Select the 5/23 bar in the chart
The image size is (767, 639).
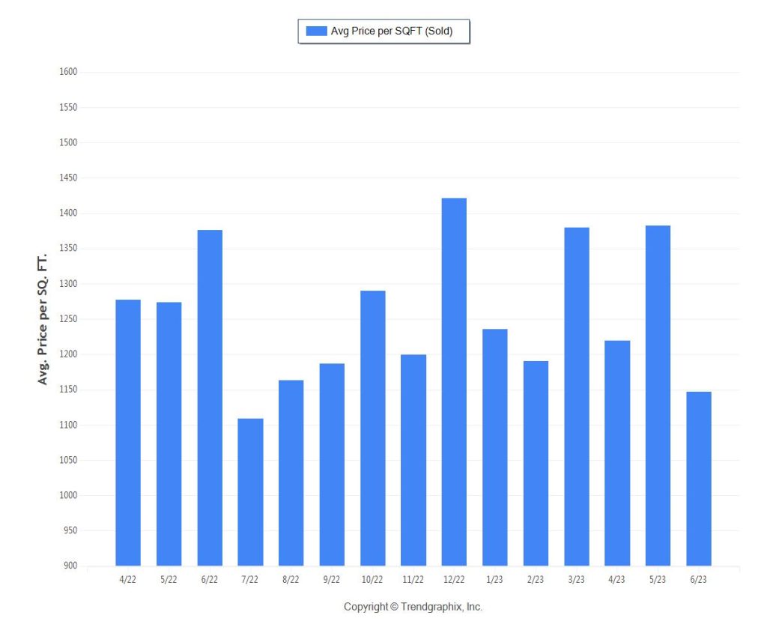pyautogui.click(x=658, y=396)
